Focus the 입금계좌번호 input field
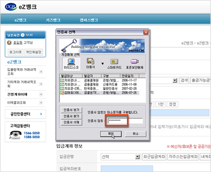This screenshot has width=211, height=172. point(127,169)
